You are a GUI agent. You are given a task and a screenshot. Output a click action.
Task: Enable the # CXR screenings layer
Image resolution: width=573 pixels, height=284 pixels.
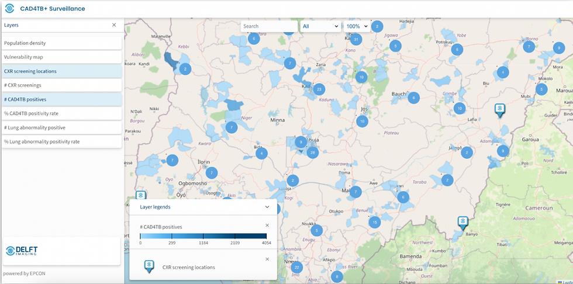coord(62,85)
